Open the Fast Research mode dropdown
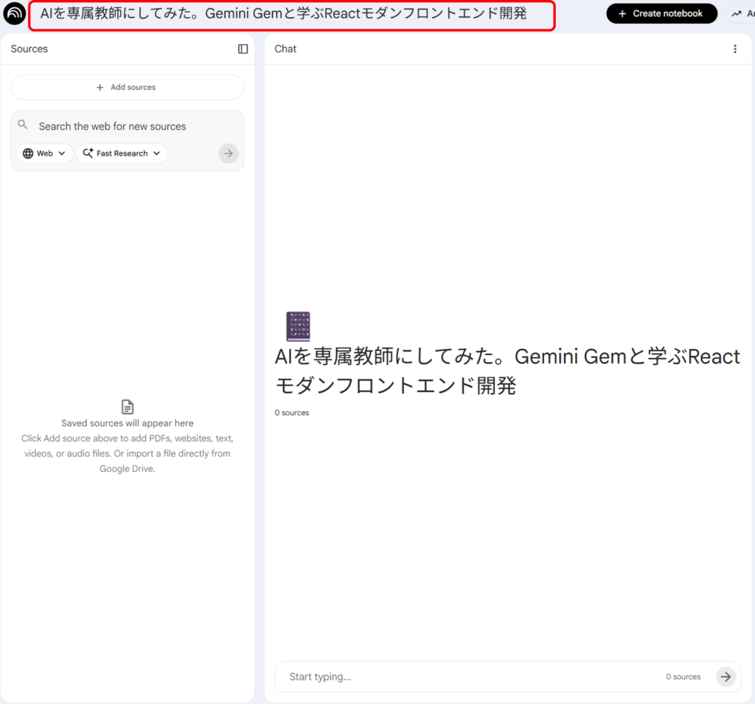 click(122, 153)
